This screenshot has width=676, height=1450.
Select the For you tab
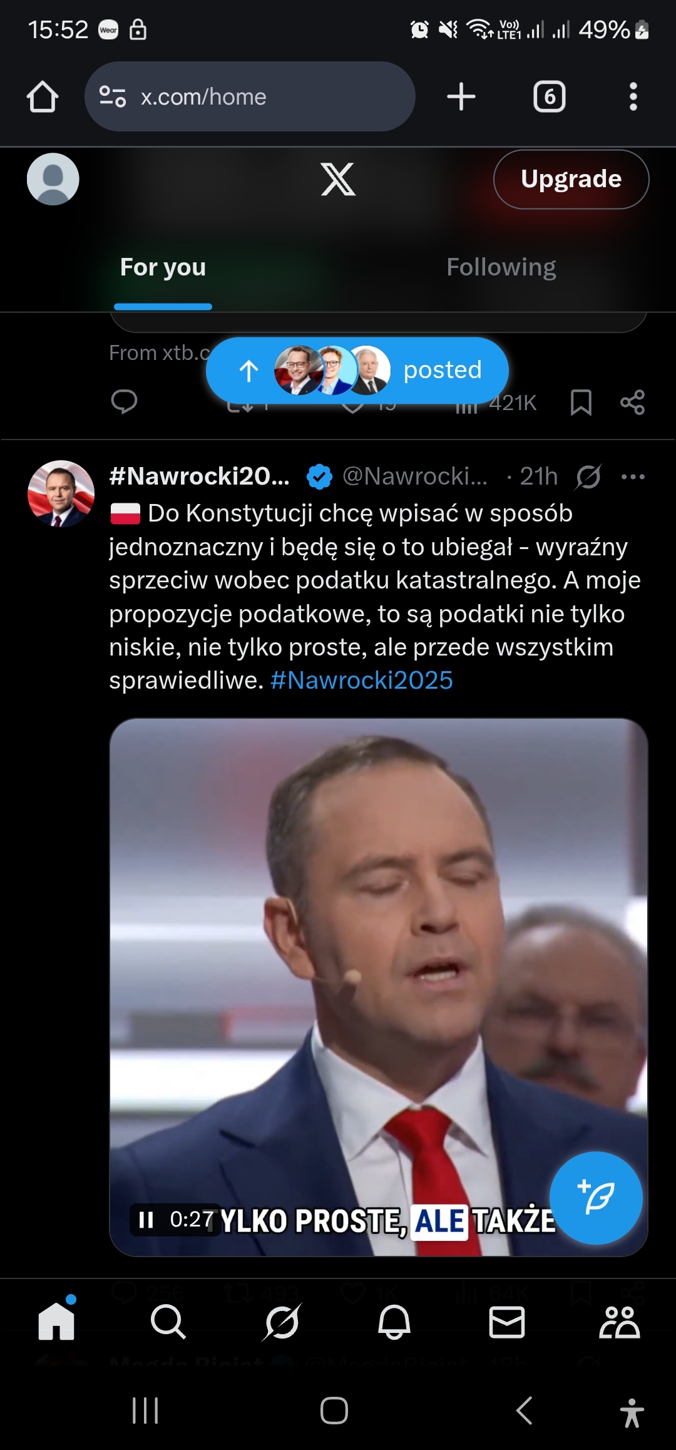(x=163, y=267)
